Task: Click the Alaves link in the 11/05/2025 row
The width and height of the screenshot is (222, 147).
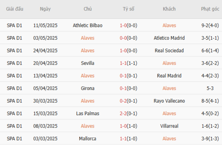Action: 169,25
